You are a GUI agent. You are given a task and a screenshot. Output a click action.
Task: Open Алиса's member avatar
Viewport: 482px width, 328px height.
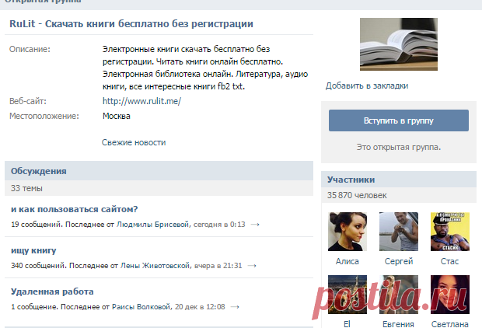348,232
